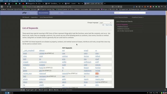
Task: Open the Elliptic-curve bookmark
Action: tap(46, 9)
